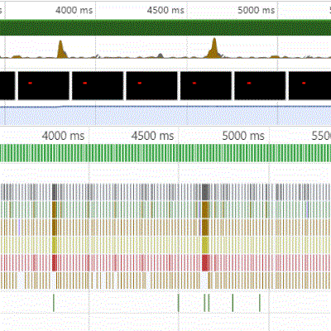Click the dark green FPS bar in the overview
Screen dimensions: 331x331
(x=165, y=27)
